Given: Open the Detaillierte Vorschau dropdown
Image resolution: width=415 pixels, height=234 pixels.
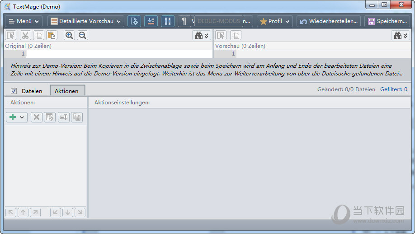Looking at the screenshot, I should tap(86, 21).
